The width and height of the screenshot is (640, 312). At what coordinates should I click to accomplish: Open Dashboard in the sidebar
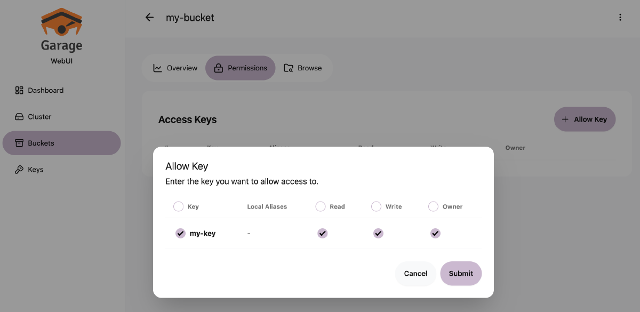[x=62, y=91]
